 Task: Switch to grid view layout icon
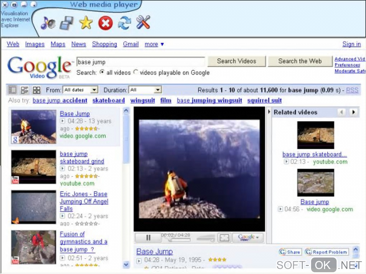coord(37,90)
